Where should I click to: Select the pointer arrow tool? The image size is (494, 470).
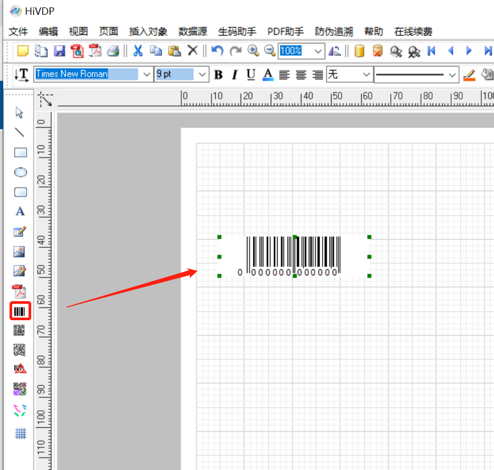(x=20, y=113)
